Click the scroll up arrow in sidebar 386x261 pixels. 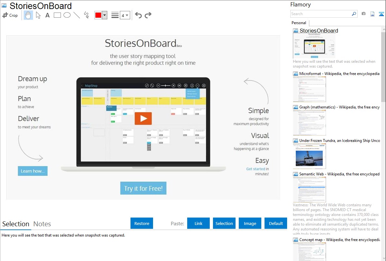(383, 29)
